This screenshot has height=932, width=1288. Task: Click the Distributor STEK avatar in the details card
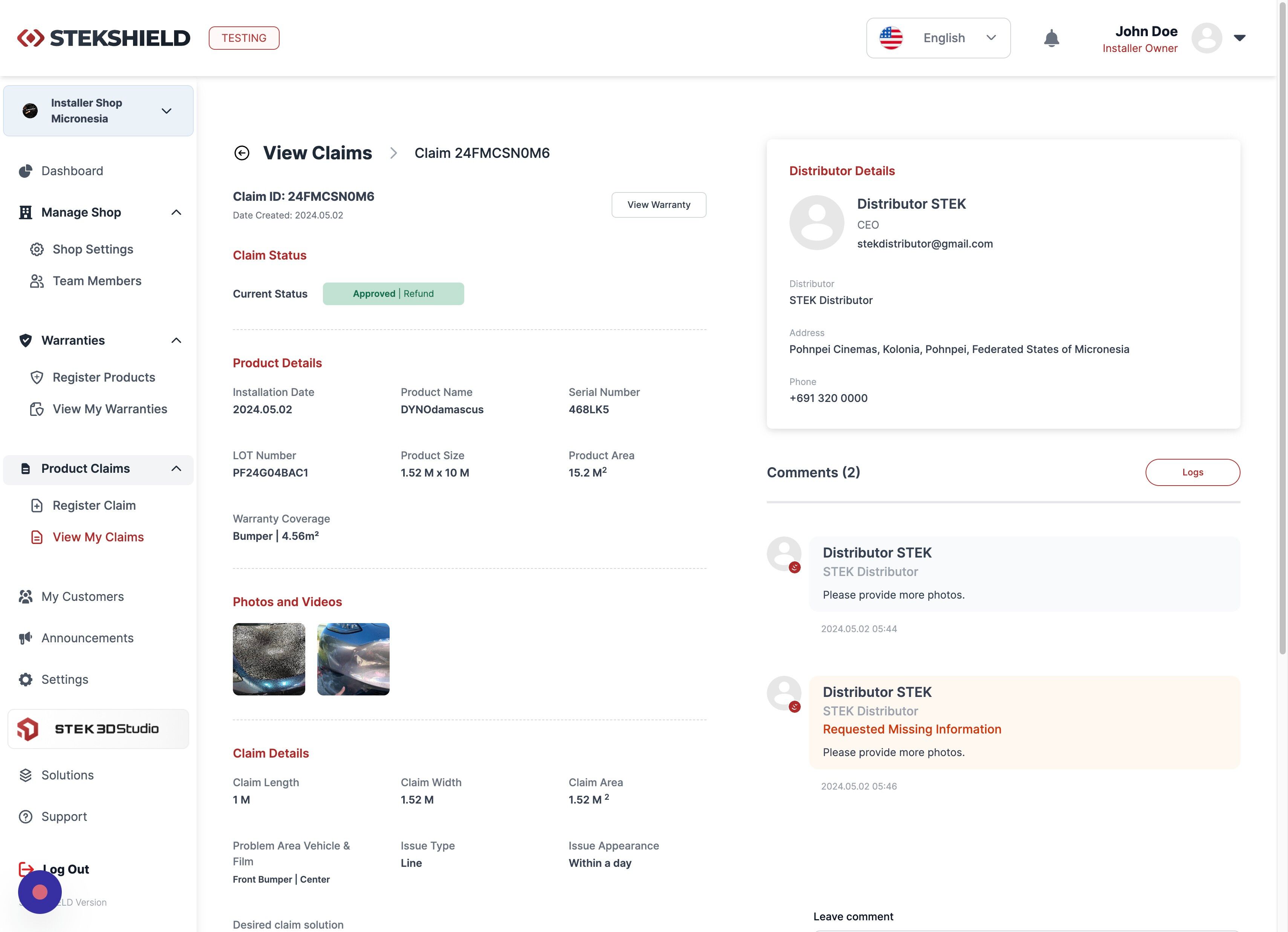pos(817,223)
